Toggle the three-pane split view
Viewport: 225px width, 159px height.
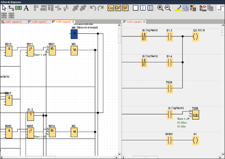[x=150, y=8]
